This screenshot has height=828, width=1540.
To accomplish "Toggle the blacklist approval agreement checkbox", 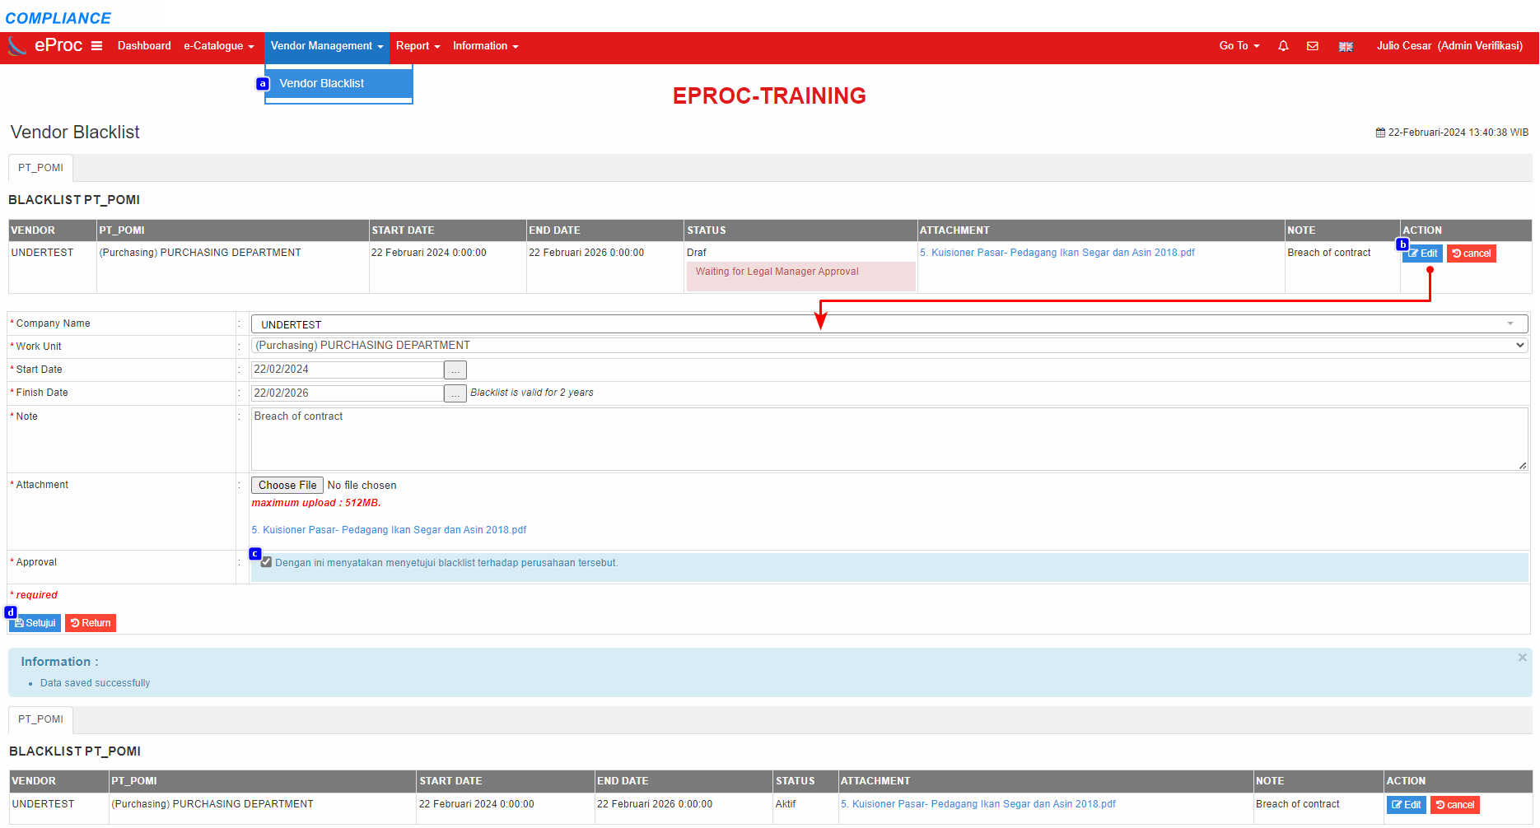I will (266, 562).
